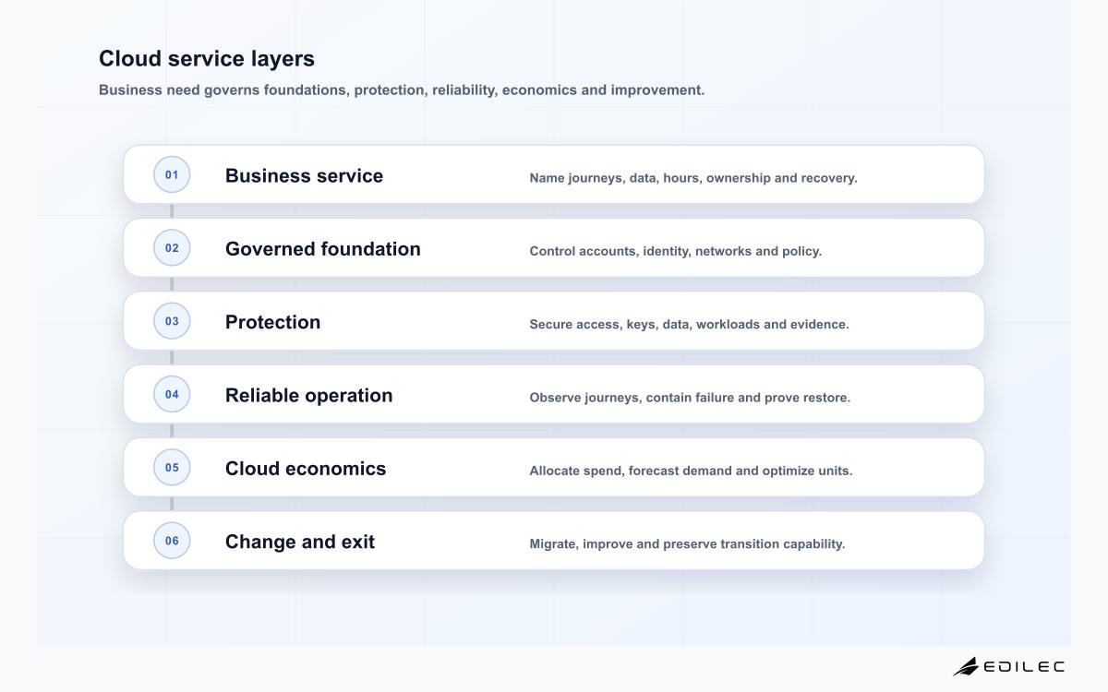Select the Protection layer heading
1108x692 pixels.
click(x=273, y=322)
